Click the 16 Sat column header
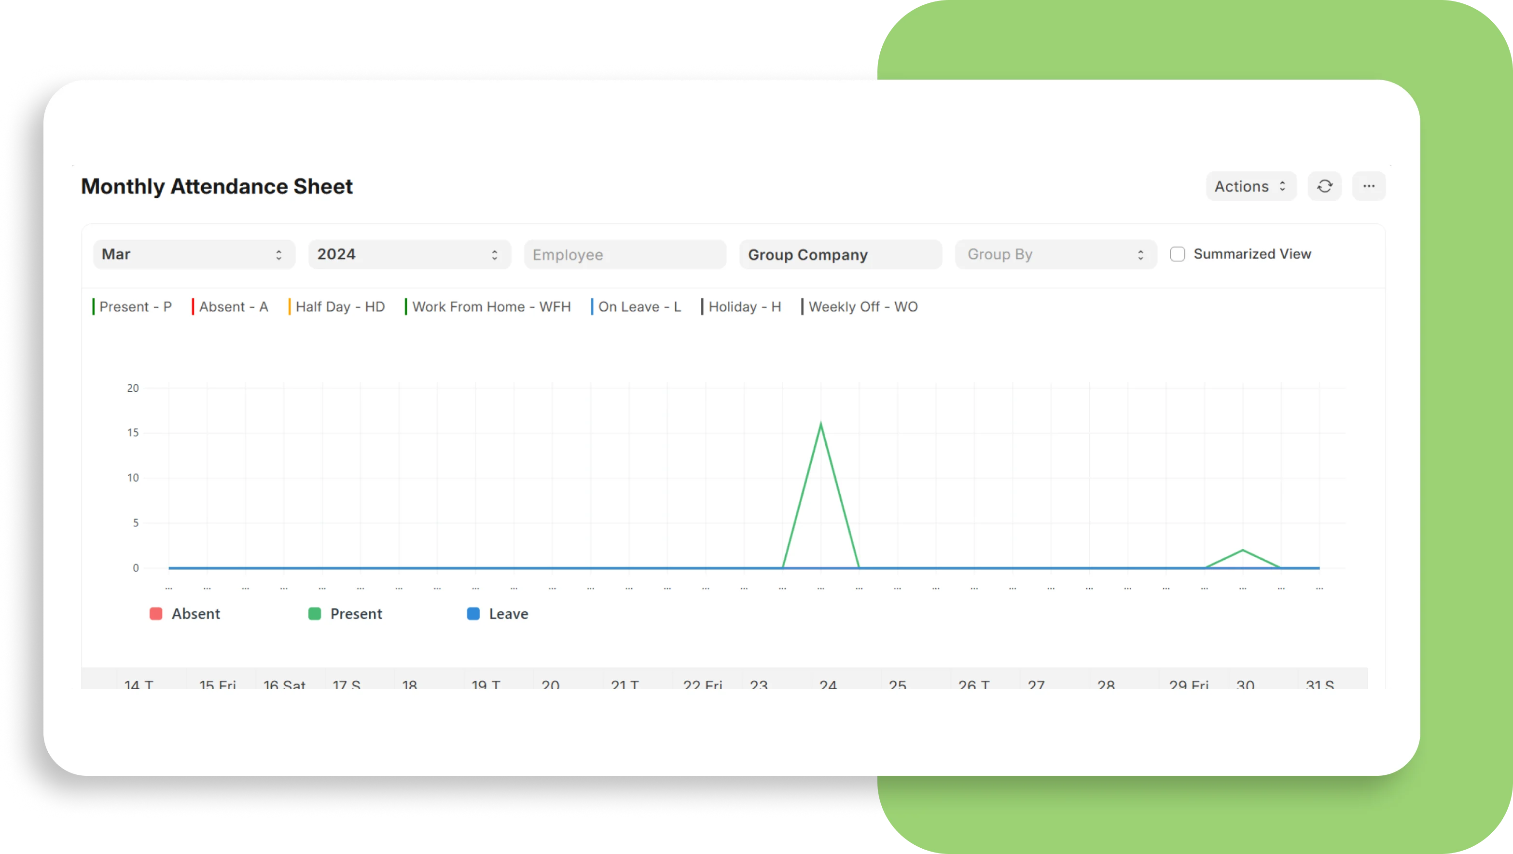The image size is (1513, 854). 284,683
